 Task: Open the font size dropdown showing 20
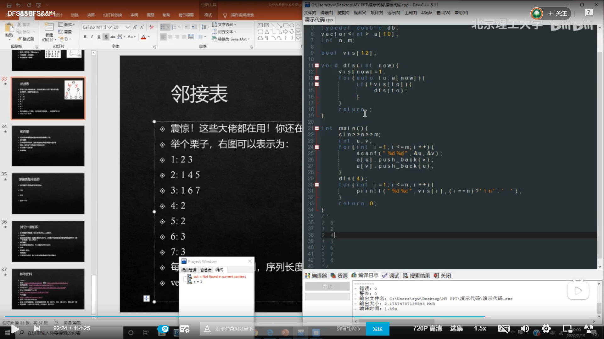coord(128,27)
